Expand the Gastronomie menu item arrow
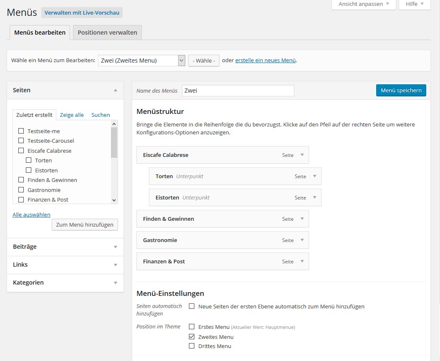The image size is (440, 361). click(x=302, y=240)
